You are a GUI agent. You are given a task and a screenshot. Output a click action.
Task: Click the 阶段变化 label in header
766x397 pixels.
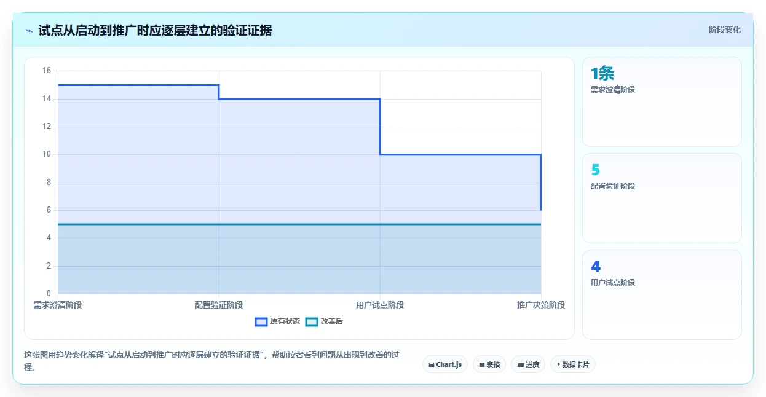click(x=725, y=29)
